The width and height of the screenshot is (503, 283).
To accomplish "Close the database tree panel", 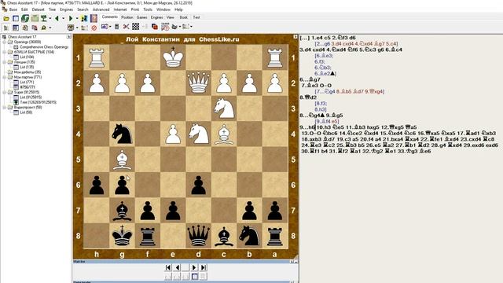I will (x=68, y=37).
